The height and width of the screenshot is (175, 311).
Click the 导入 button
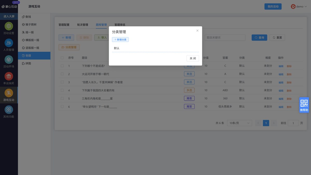coord(102,38)
